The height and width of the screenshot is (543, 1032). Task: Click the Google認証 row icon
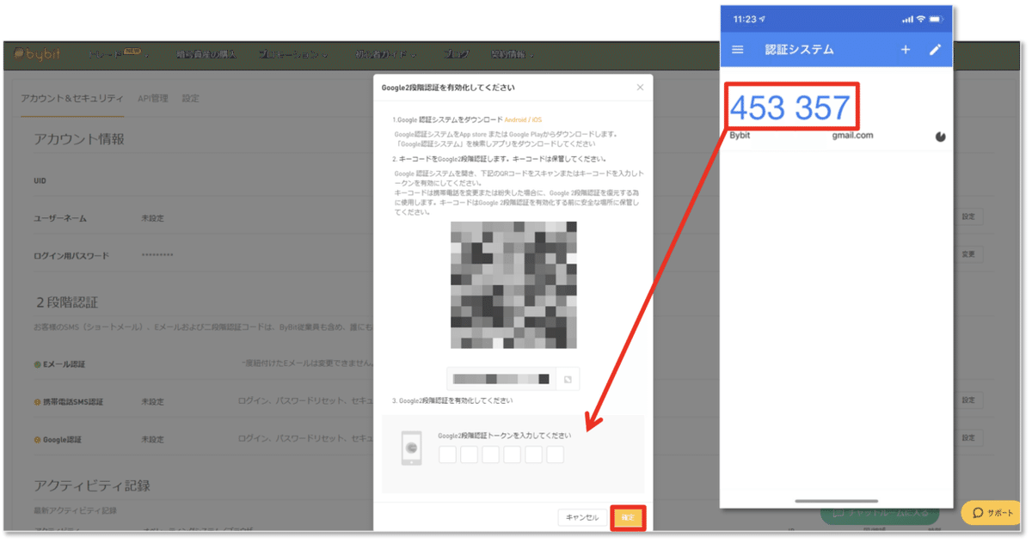click(38, 439)
